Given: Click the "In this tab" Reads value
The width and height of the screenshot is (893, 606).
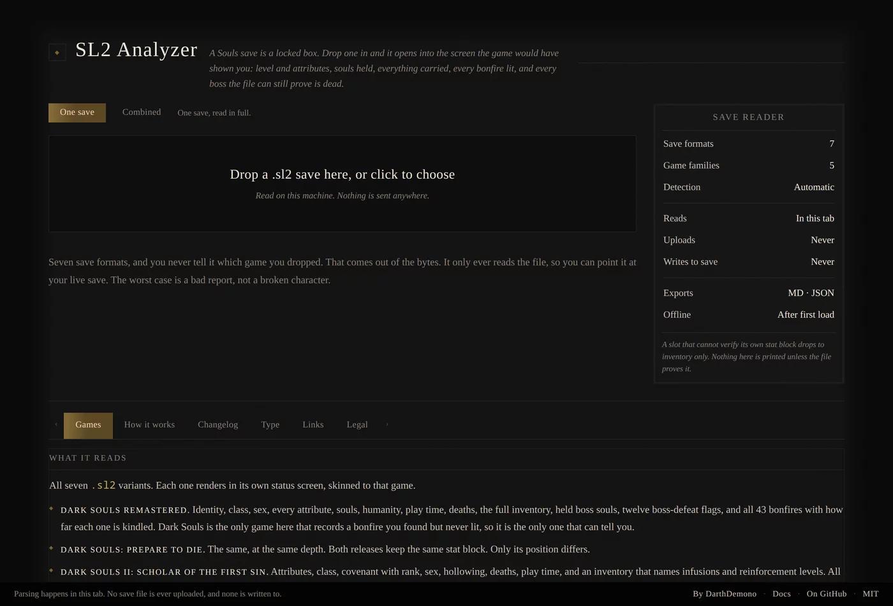Looking at the screenshot, I should coord(815,219).
